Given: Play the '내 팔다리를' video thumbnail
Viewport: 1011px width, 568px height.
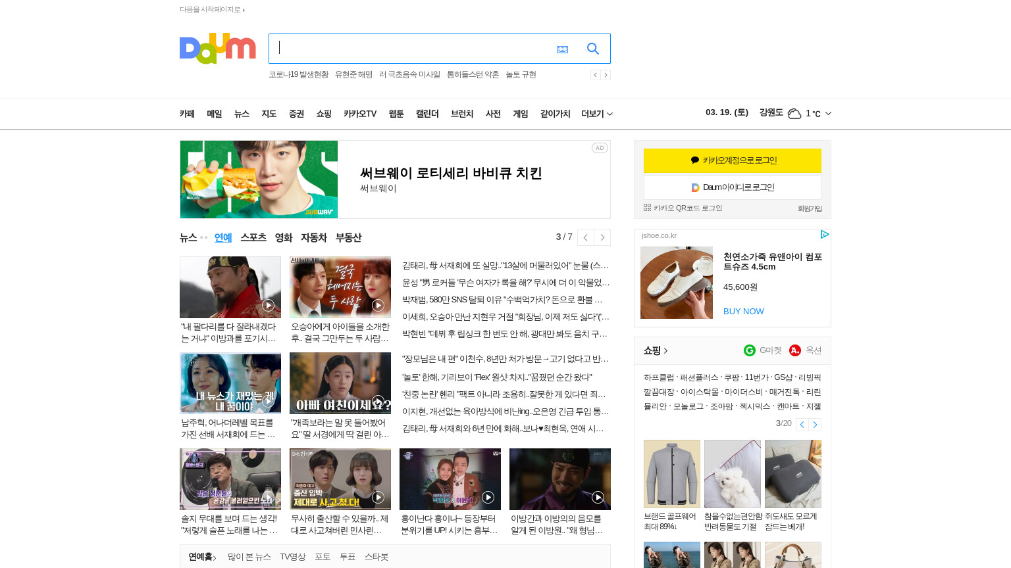Looking at the screenshot, I should (x=230, y=287).
